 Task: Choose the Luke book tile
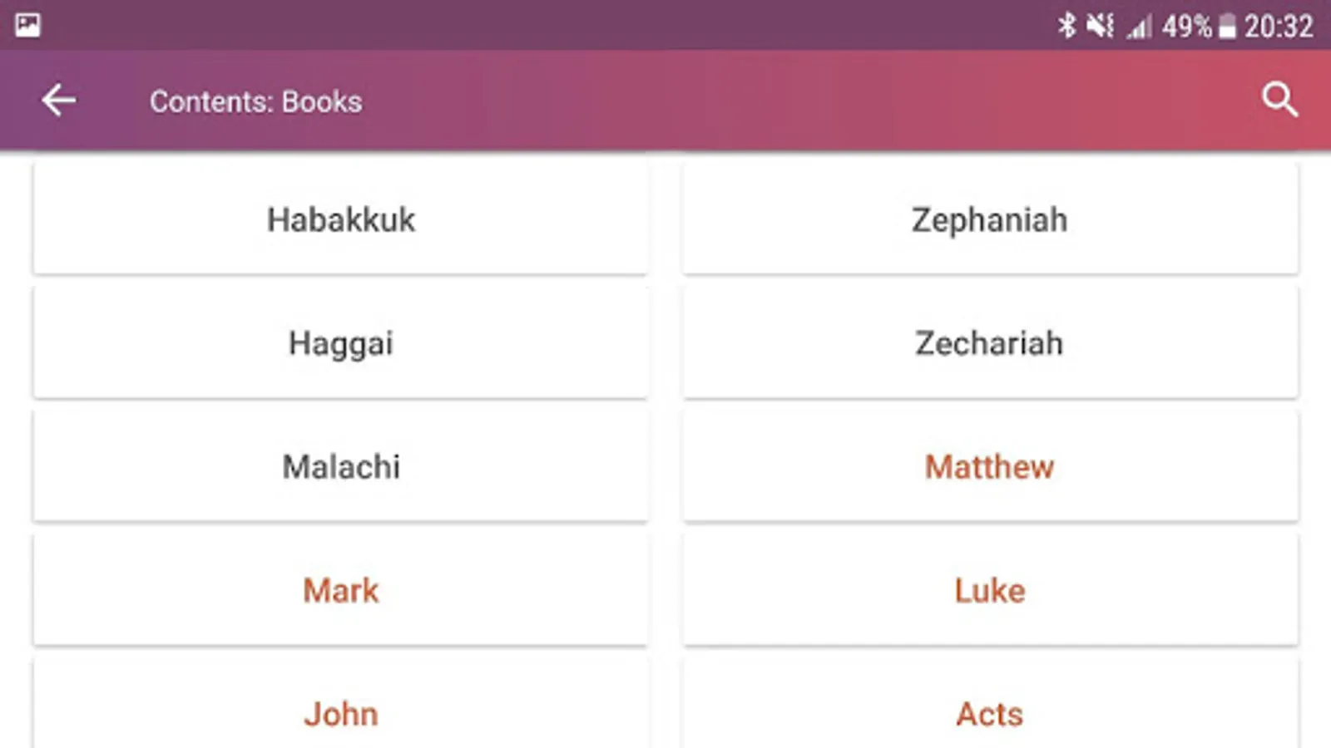click(x=989, y=590)
